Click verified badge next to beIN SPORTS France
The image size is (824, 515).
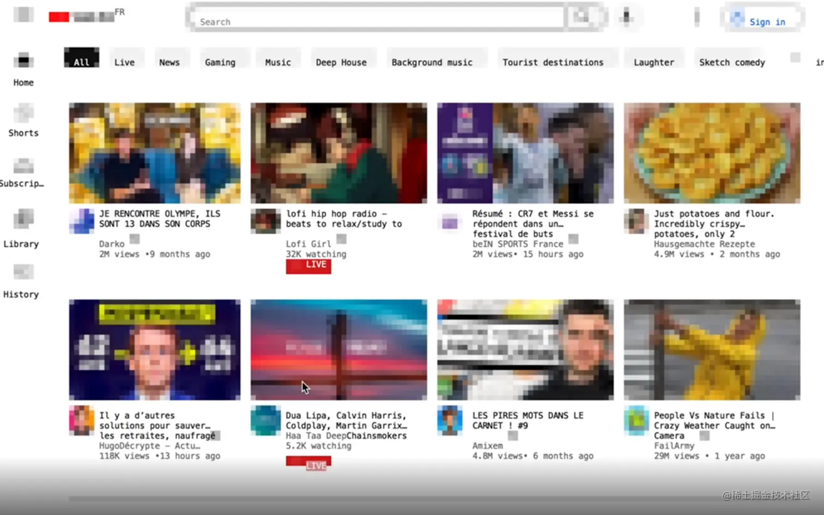(x=573, y=239)
